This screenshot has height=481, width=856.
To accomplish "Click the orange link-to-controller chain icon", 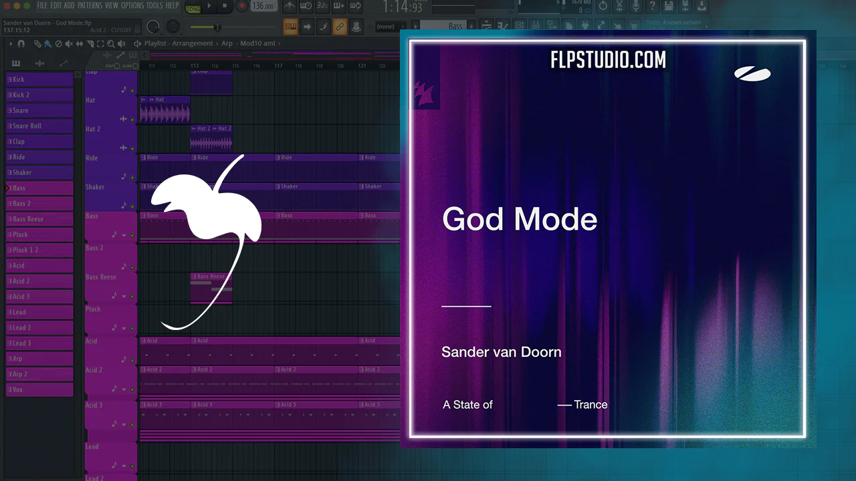I will tap(340, 27).
